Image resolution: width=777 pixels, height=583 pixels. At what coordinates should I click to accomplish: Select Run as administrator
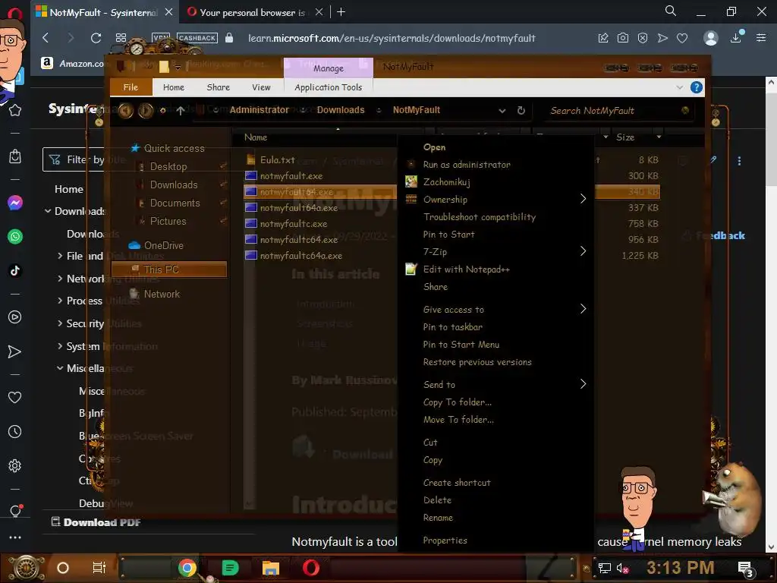(x=467, y=165)
